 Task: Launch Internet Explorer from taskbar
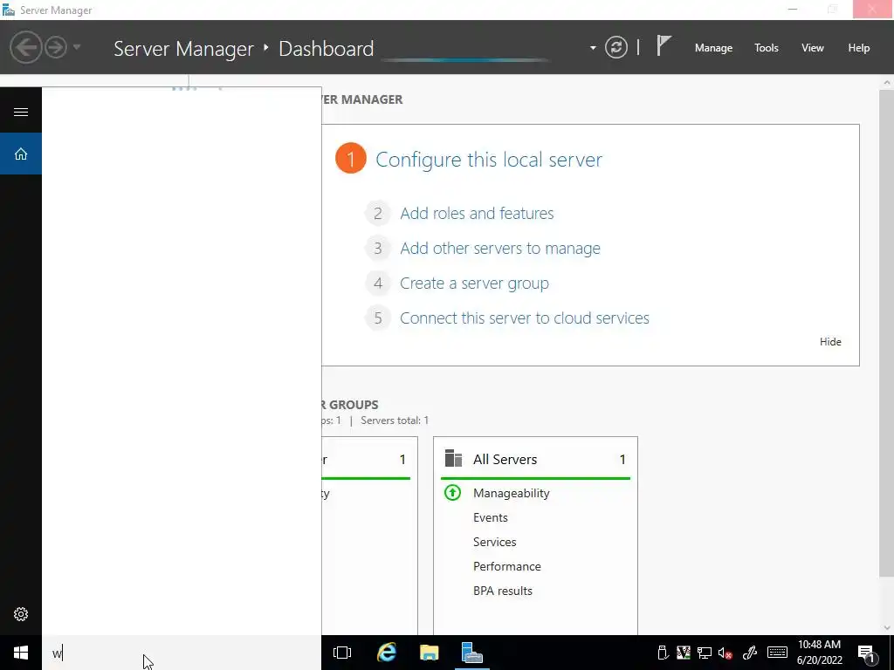387,653
